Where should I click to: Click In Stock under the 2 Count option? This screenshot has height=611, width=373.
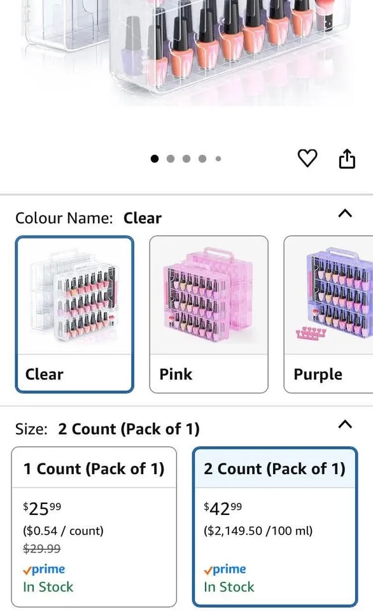click(x=228, y=587)
